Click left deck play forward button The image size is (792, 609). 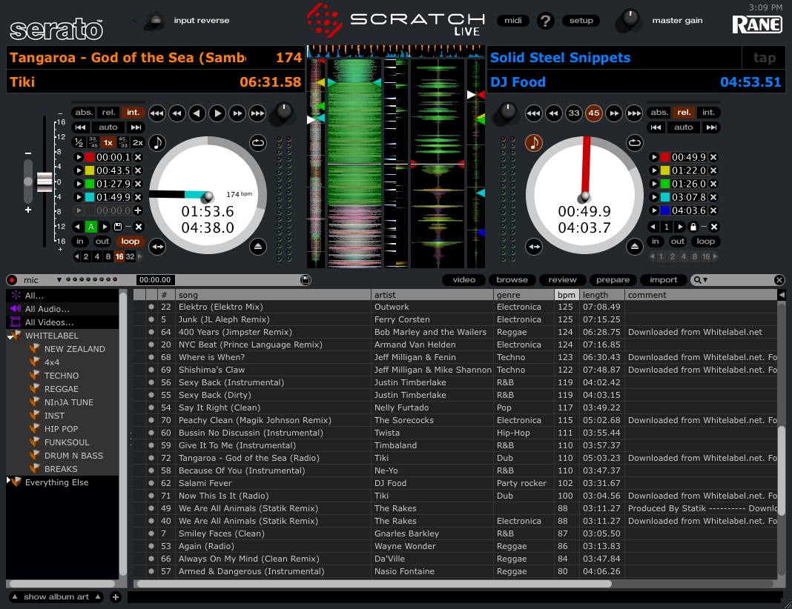(217, 113)
